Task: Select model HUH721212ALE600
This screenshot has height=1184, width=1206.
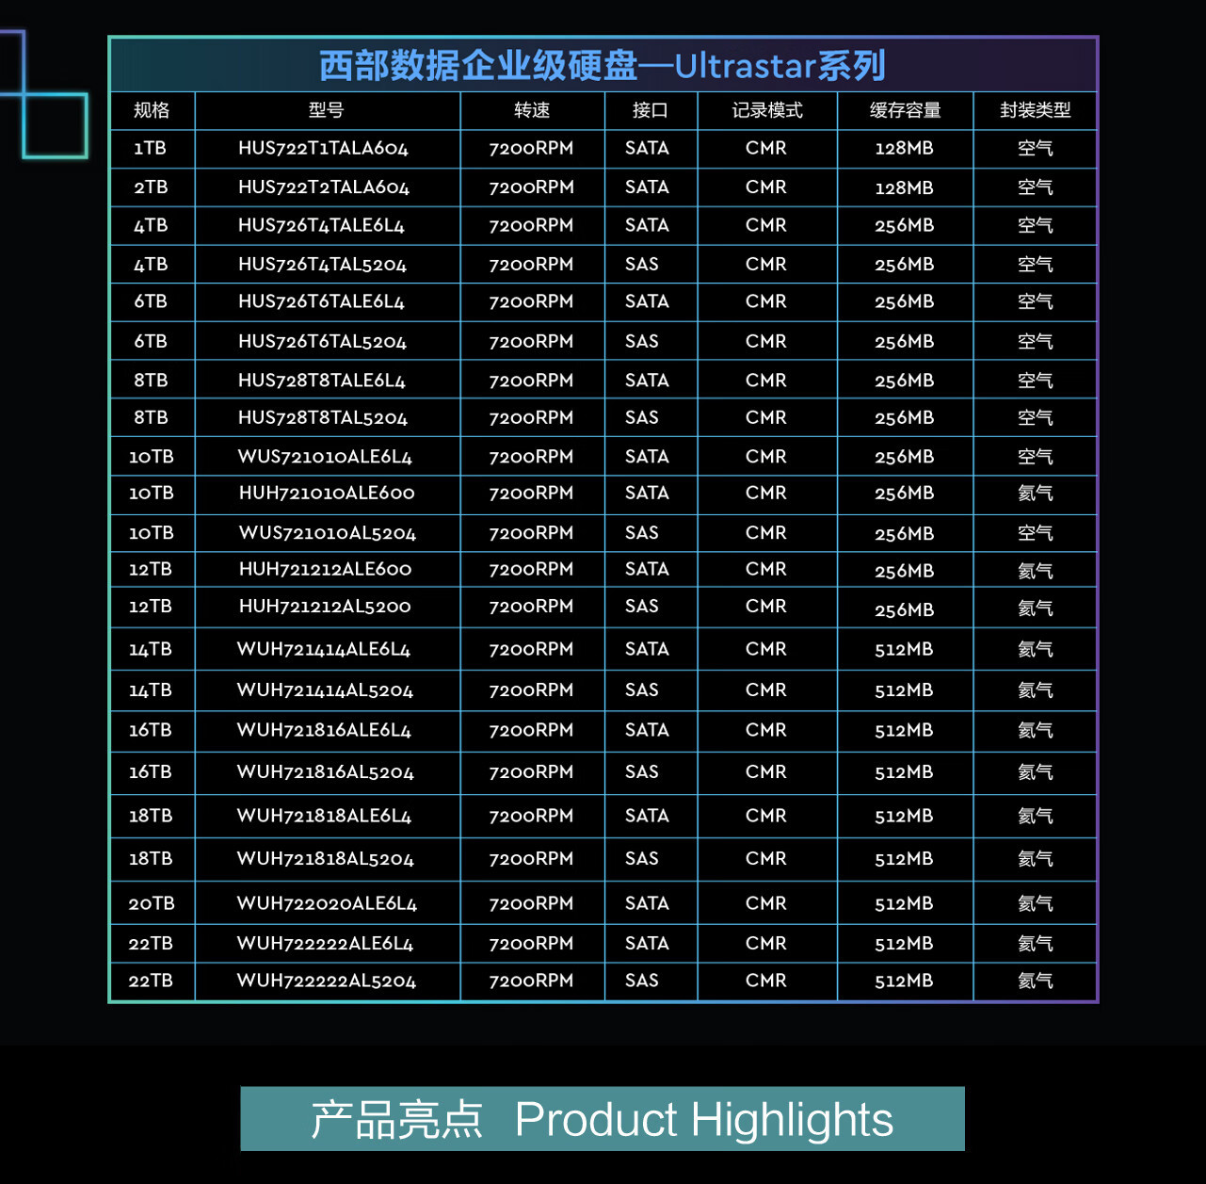Action: click(x=325, y=569)
